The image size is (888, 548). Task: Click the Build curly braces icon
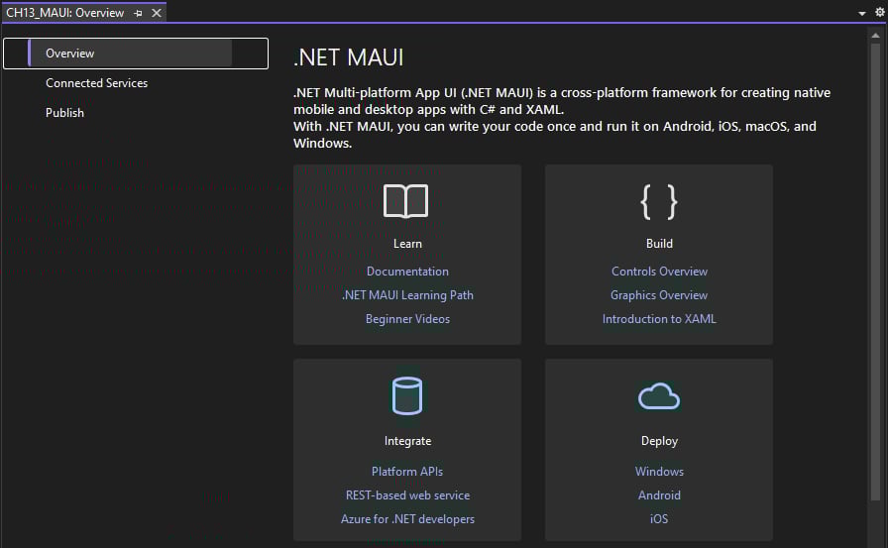pyautogui.click(x=659, y=201)
